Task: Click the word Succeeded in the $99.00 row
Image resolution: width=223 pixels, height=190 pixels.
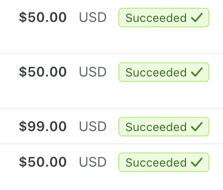Action: 156,127
